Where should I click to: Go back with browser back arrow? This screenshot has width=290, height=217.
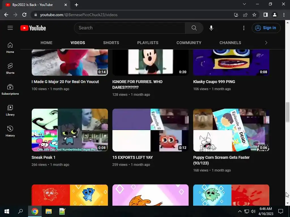tap(6, 15)
